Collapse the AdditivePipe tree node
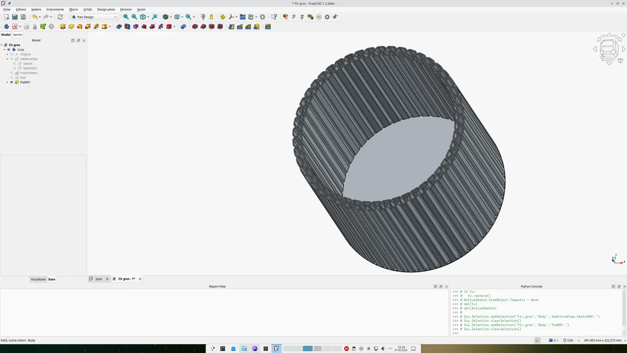 tap(7, 59)
